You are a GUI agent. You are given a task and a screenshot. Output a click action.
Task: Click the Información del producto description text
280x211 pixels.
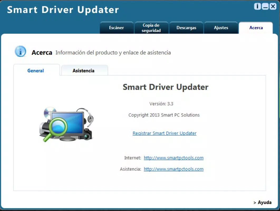(113, 53)
